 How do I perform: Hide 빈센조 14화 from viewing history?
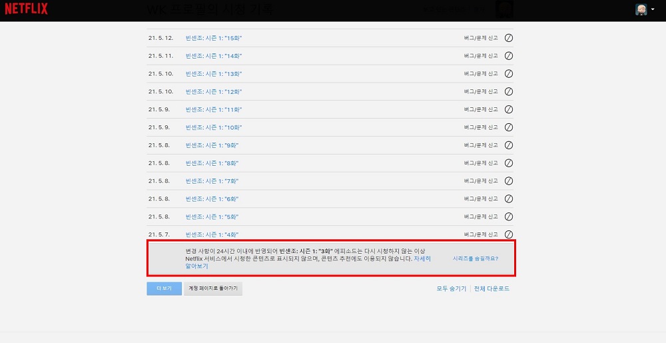[508, 55]
